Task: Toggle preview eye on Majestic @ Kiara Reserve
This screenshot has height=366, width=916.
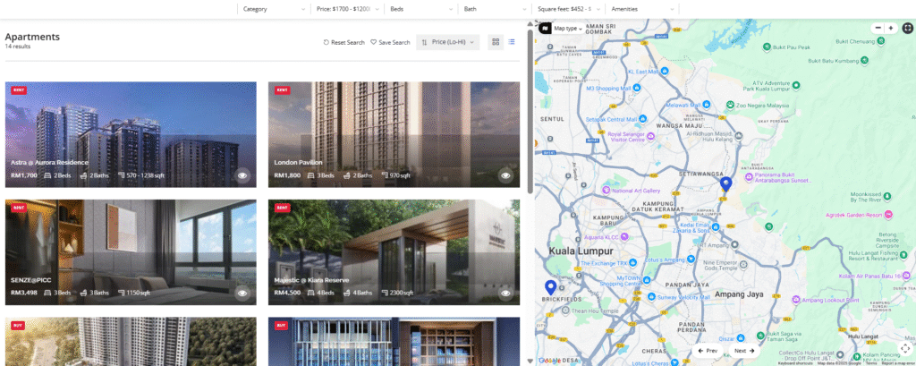Action: (505, 293)
